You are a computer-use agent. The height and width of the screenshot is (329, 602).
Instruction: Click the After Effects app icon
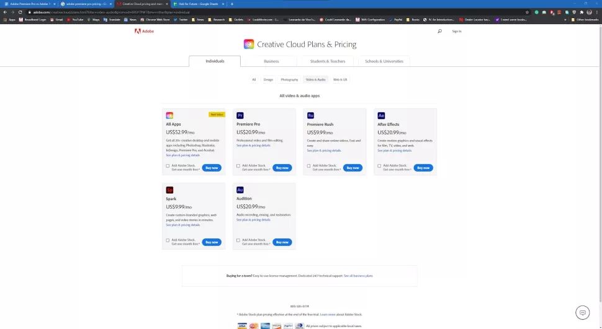pyautogui.click(x=381, y=115)
